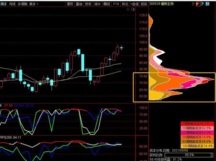216x161 pixels.
Task: Click the 标记 mark button
Action: (x=125, y=4)
